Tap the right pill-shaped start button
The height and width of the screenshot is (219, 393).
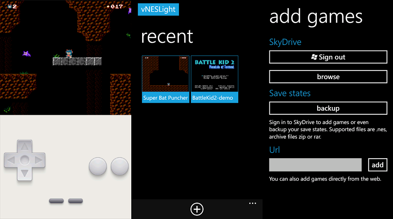75,201
